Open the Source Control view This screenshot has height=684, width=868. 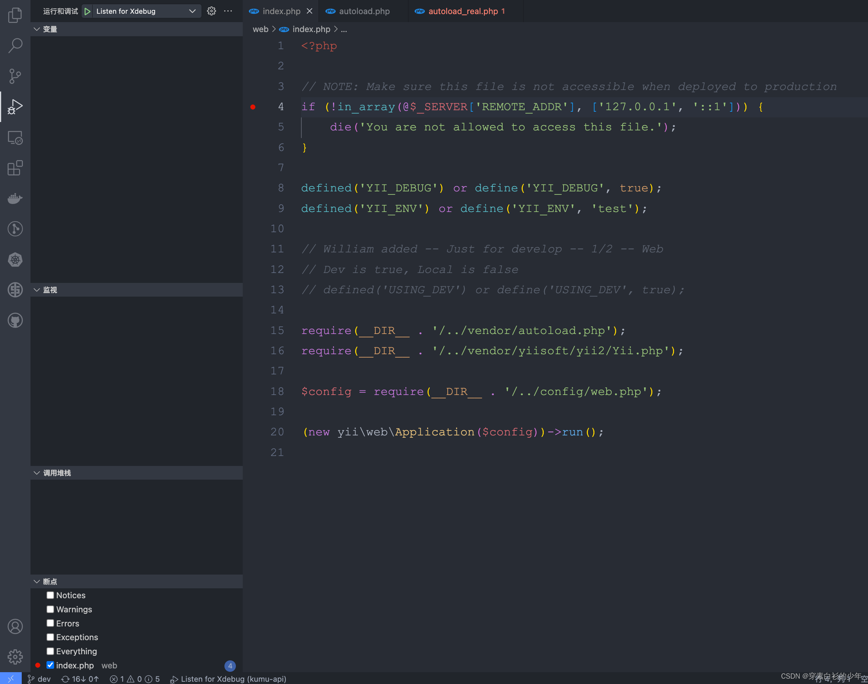point(15,76)
